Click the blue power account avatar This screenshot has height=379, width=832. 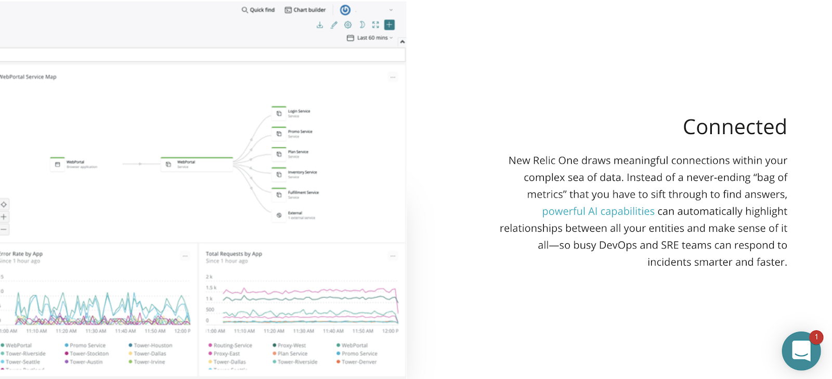tap(345, 10)
